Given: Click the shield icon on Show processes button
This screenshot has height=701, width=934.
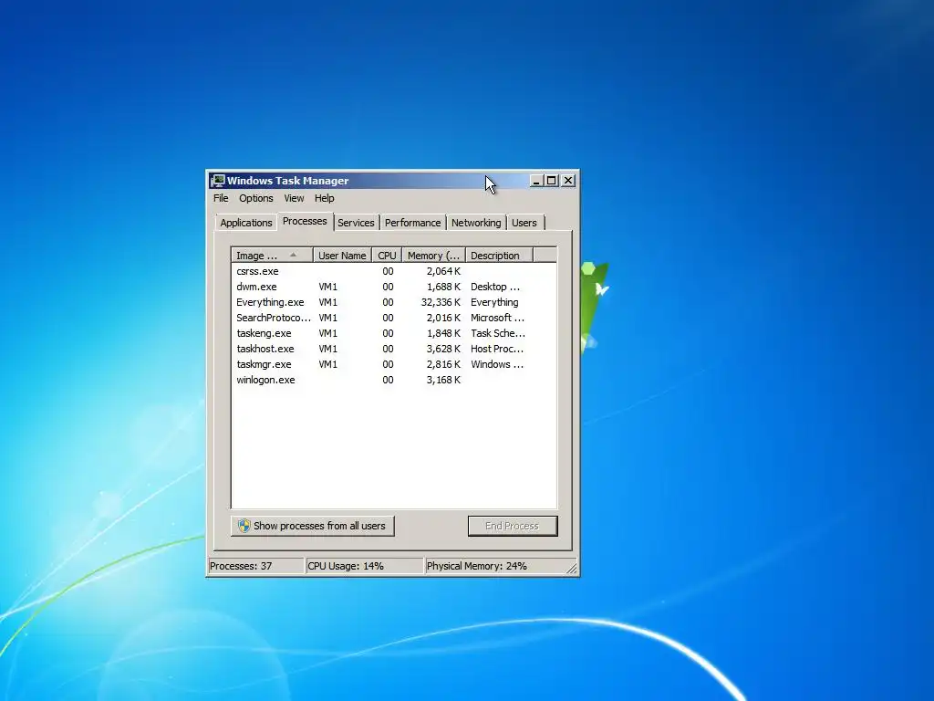Looking at the screenshot, I should (244, 526).
